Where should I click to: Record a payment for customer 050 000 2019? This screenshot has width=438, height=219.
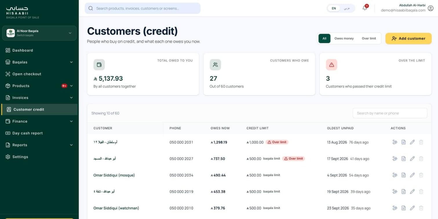point(395,191)
